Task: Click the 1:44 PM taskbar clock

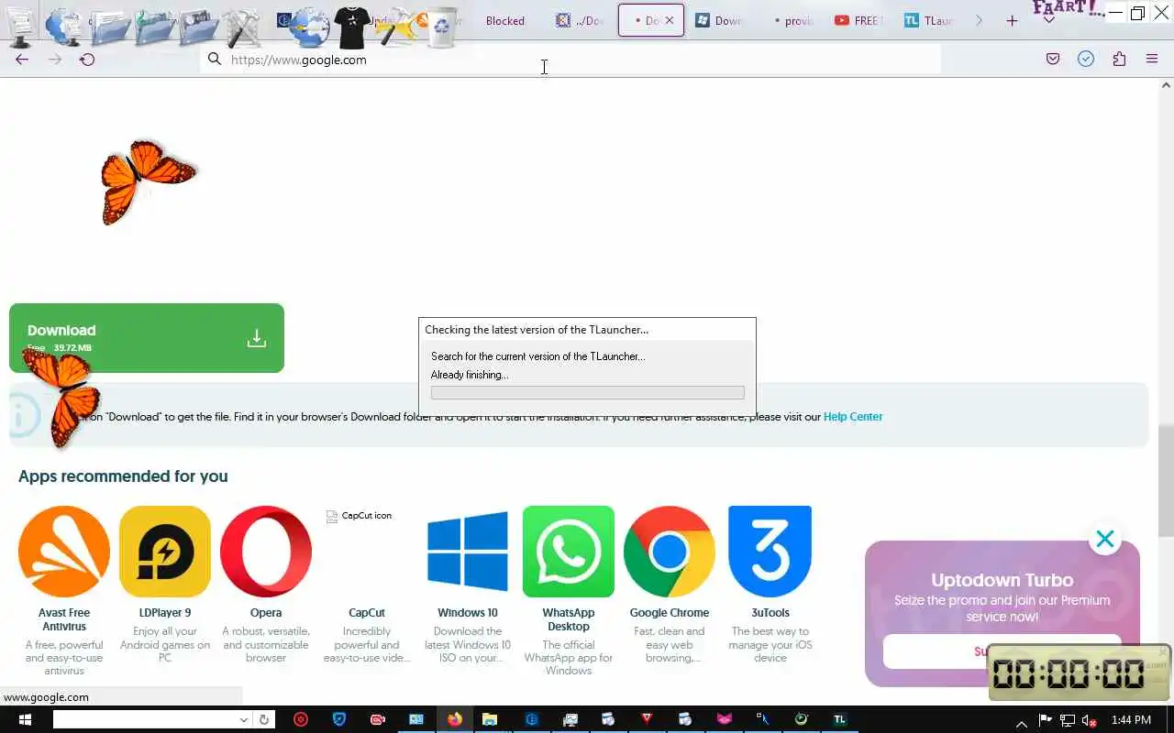Action: (x=1131, y=721)
